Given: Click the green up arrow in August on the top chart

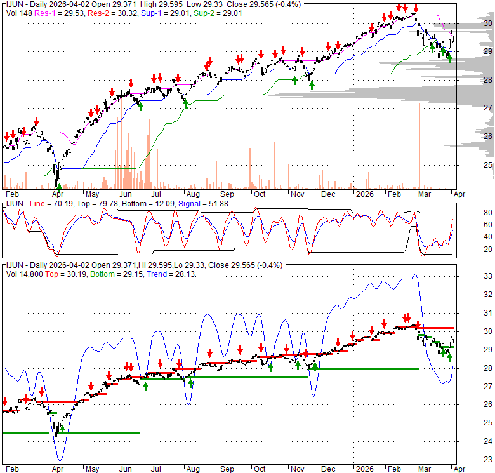Looking at the screenshot, I should pyautogui.click(x=186, y=103).
